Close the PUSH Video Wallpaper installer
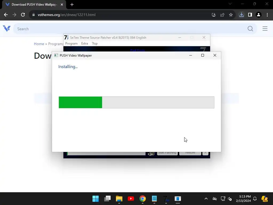This screenshot has width=273, height=205. pos(215,55)
